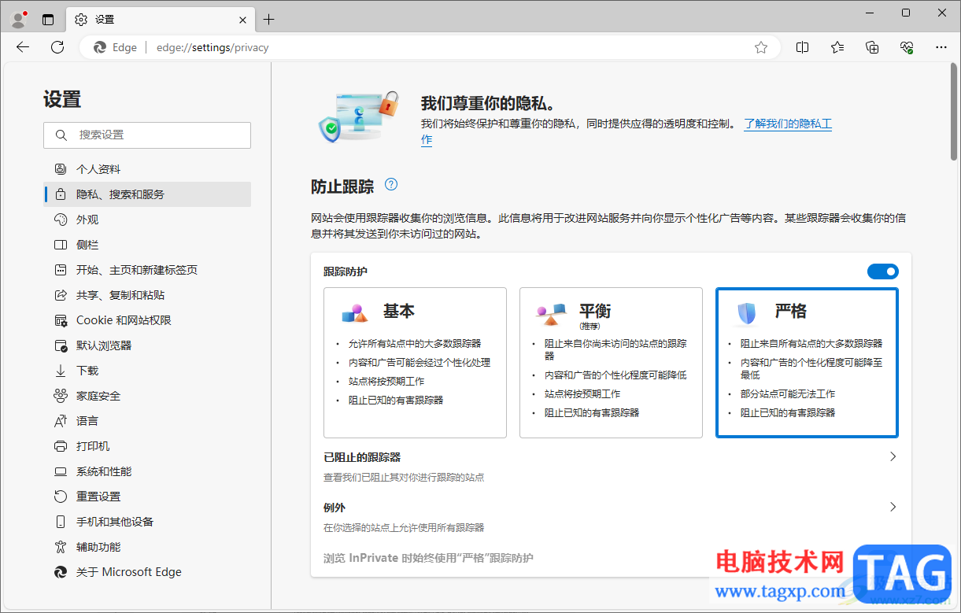The height and width of the screenshot is (613, 961).
Task: Refresh the settings page
Action: tap(57, 47)
